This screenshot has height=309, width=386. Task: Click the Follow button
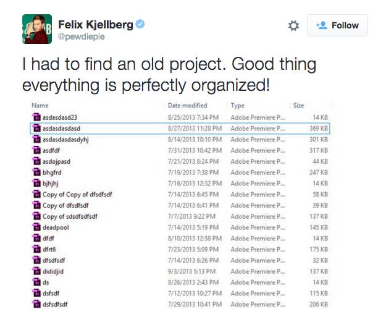(337, 25)
